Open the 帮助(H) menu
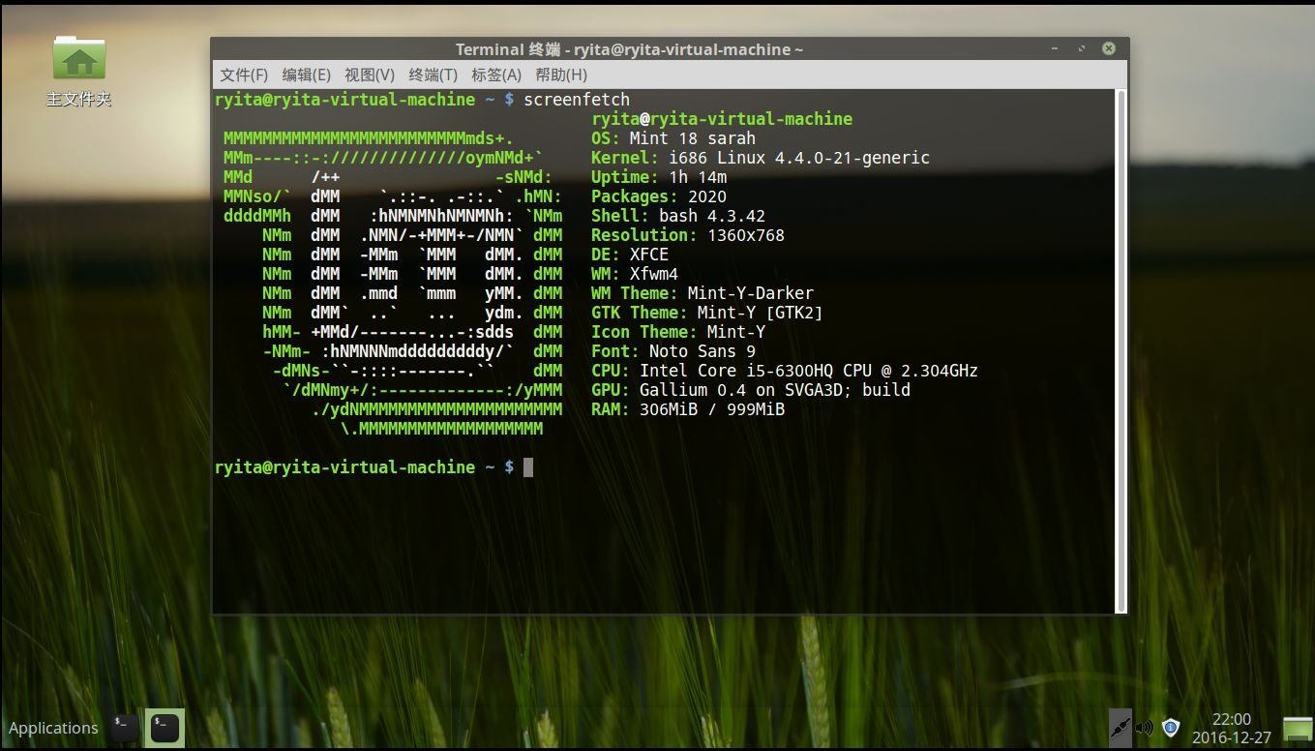Screen dimensions: 1315x751 (x=559, y=75)
